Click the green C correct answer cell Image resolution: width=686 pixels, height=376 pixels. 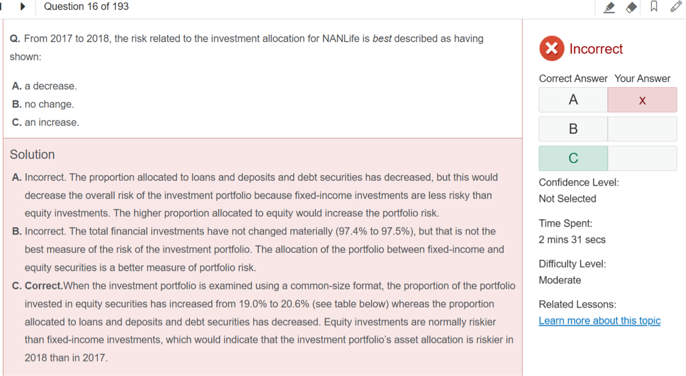point(573,159)
